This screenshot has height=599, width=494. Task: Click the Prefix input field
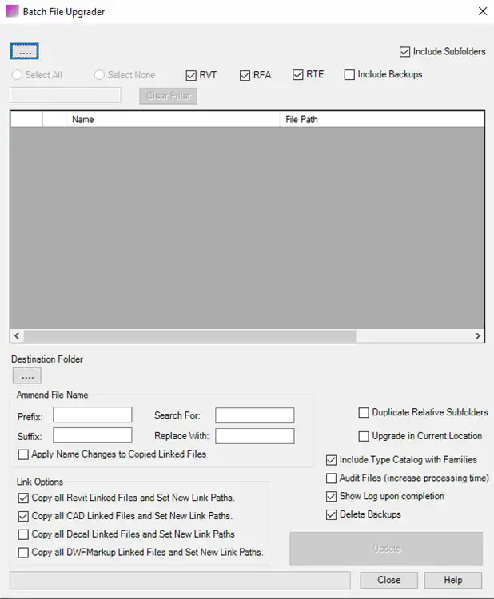point(93,415)
